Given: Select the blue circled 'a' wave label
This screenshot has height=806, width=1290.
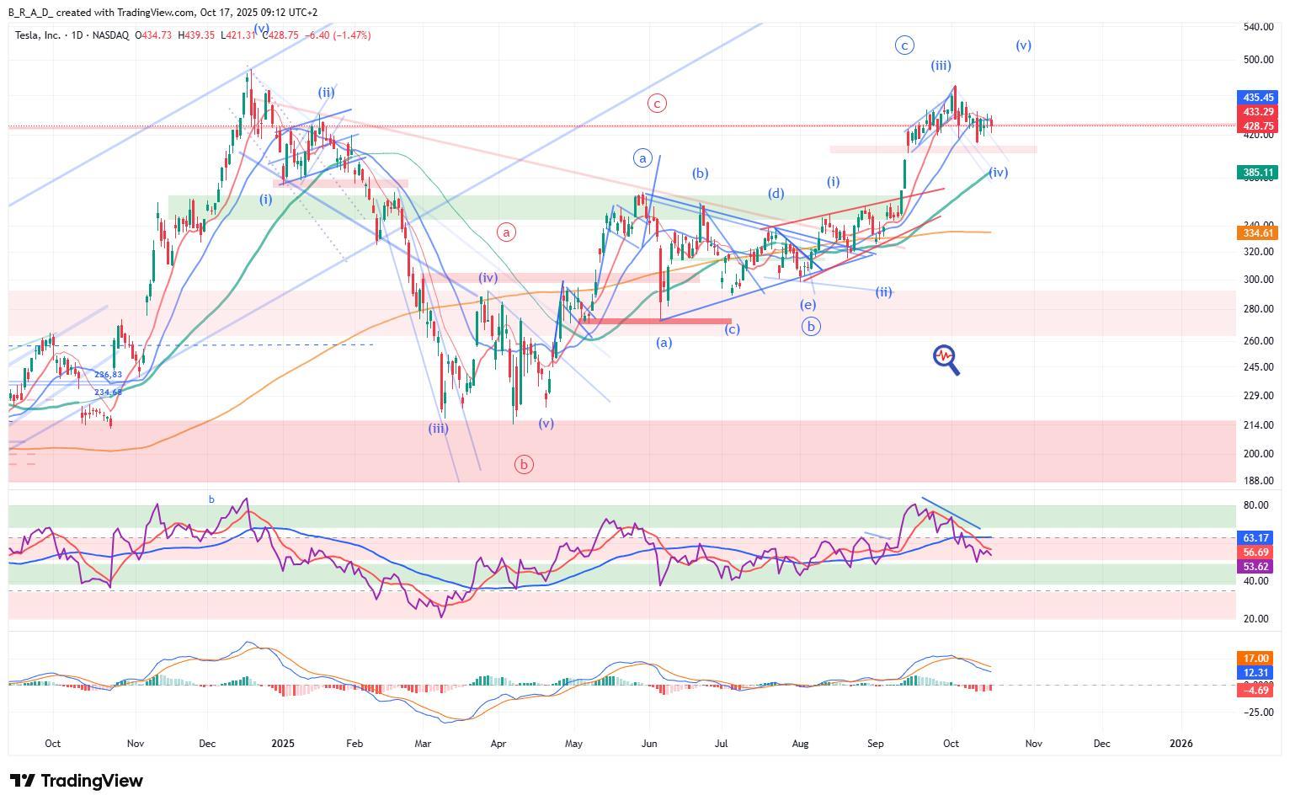Looking at the screenshot, I should point(642,158).
